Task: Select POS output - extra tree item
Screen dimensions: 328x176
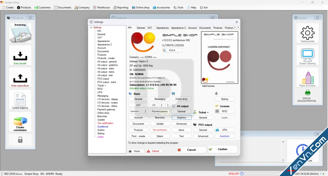Action: [106, 82]
